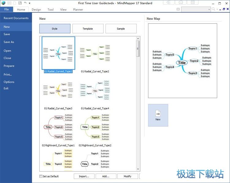Click the 01 Radial_Curved_Type2 label text
This screenshot has height=183, width=230.
click(95, 71)
